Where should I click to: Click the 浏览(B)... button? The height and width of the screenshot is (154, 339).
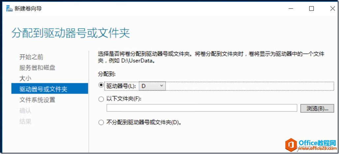(317, 108)
